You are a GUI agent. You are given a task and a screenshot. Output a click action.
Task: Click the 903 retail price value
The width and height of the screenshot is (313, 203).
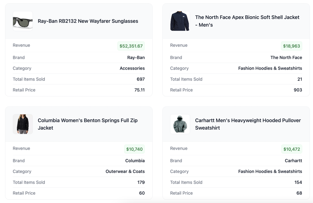point(298,90)
